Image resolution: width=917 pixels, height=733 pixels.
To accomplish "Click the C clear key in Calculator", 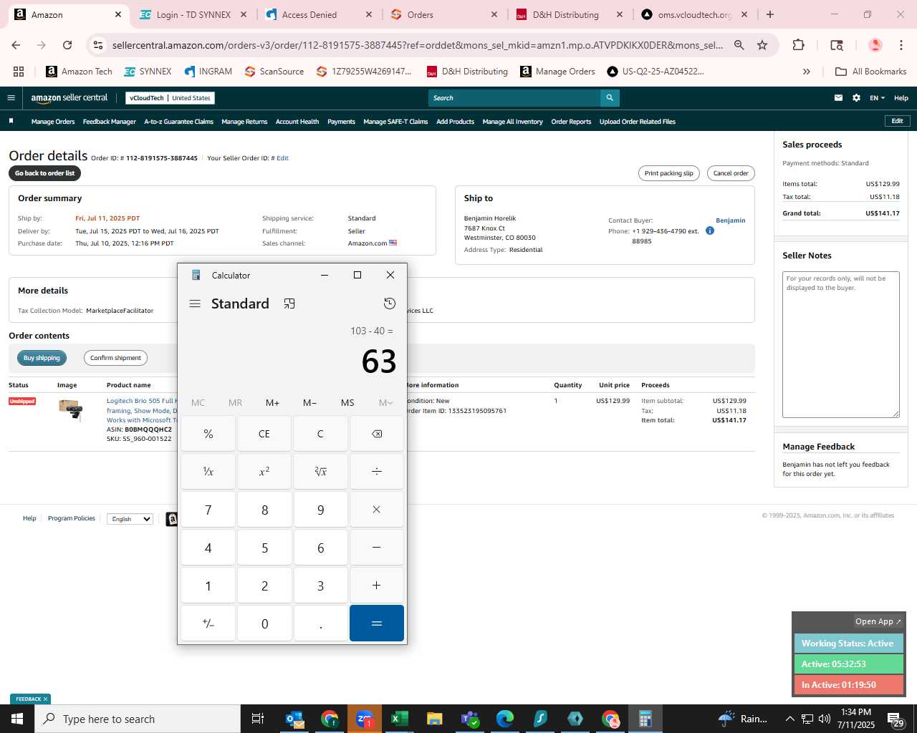I will 320,434.
